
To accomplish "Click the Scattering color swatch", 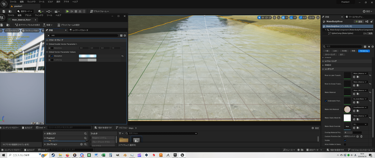I will click(x=87, y=60).
